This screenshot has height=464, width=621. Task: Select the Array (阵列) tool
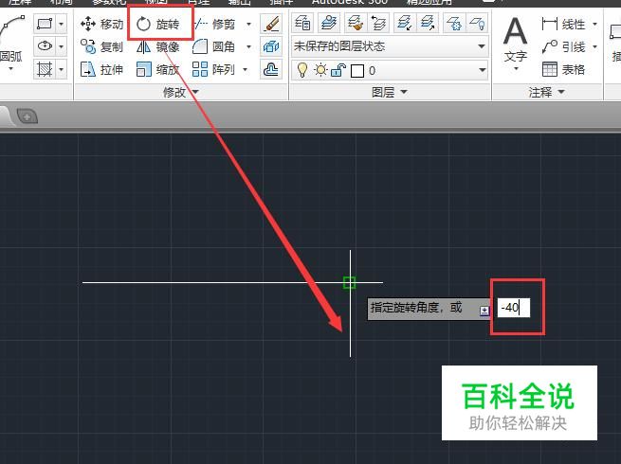pyautogui.click(x=214, y=70)
